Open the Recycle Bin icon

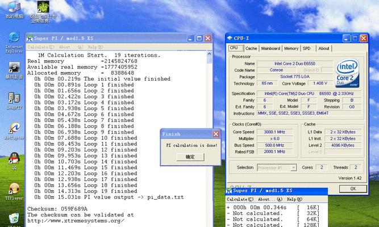click(x=14, y=220)
